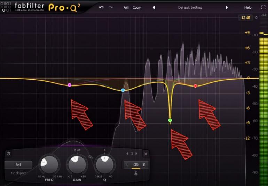268x186 pixels.
Task: Select the blue EQ band node
Action: coord(123,90)
